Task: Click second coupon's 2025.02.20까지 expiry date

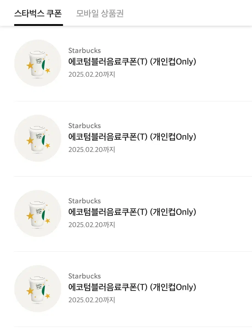Action: coord(92,150)
